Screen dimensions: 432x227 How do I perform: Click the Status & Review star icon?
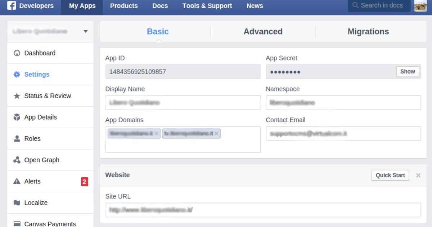click(x=17, y=96)
